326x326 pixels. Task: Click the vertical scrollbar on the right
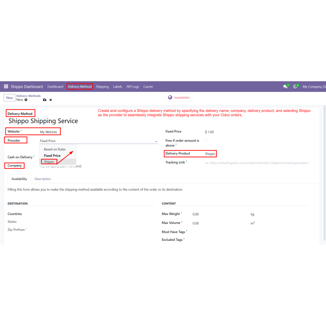coord(325,174)
